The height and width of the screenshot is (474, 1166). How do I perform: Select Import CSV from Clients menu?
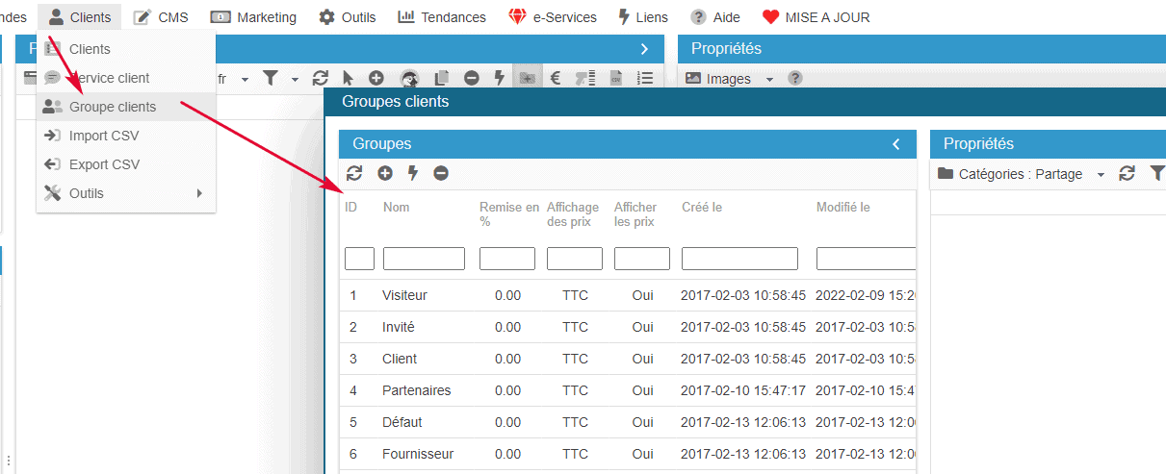[x=103, y=136]
